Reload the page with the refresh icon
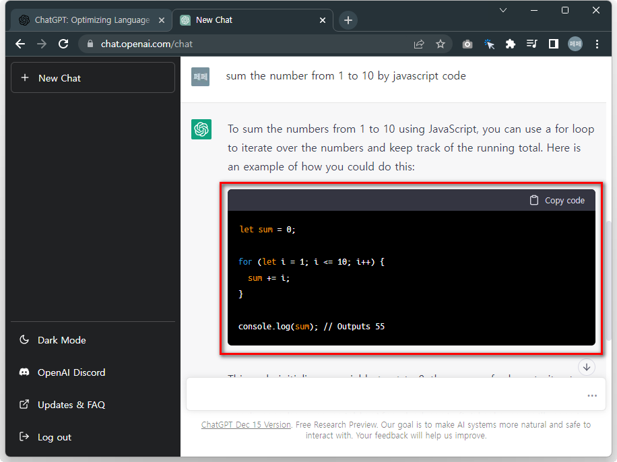 [x=63, y=44]
